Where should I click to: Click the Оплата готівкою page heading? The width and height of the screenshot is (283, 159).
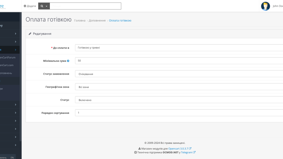pos(48,19)
